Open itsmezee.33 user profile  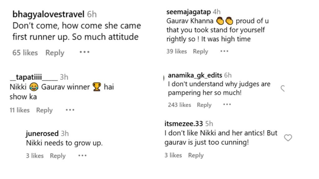click(x=184, y=124)
